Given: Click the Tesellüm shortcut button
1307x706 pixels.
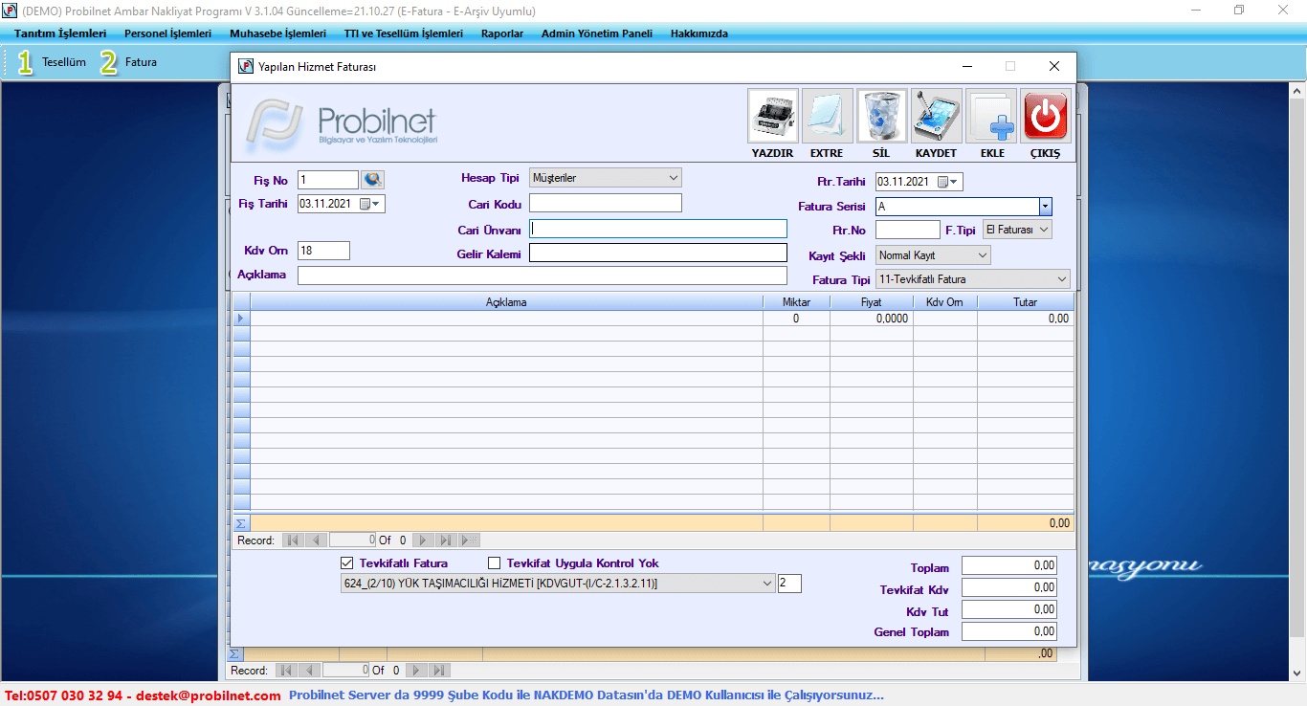Looking at the screenshot, I should pos(53,62).
